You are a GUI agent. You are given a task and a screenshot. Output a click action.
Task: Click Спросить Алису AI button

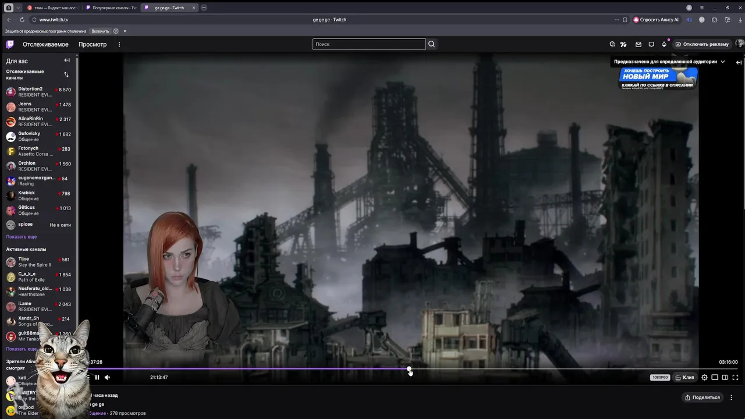(x=656, y=20)
